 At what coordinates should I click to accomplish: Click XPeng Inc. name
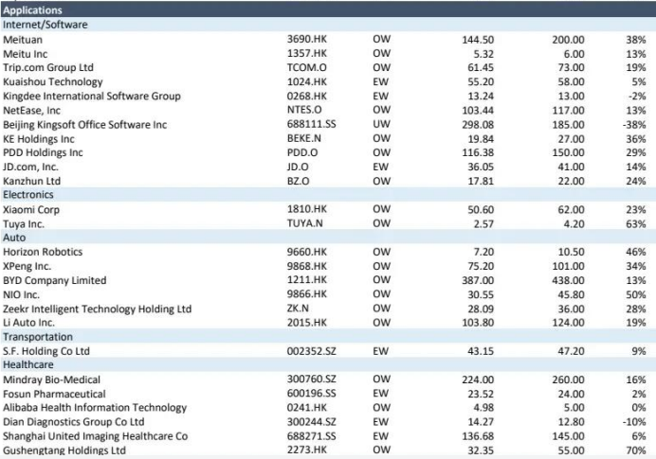click(x=27, y=266)
